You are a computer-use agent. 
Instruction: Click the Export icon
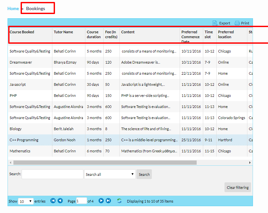pyautogui.click(x=215, y=23)
